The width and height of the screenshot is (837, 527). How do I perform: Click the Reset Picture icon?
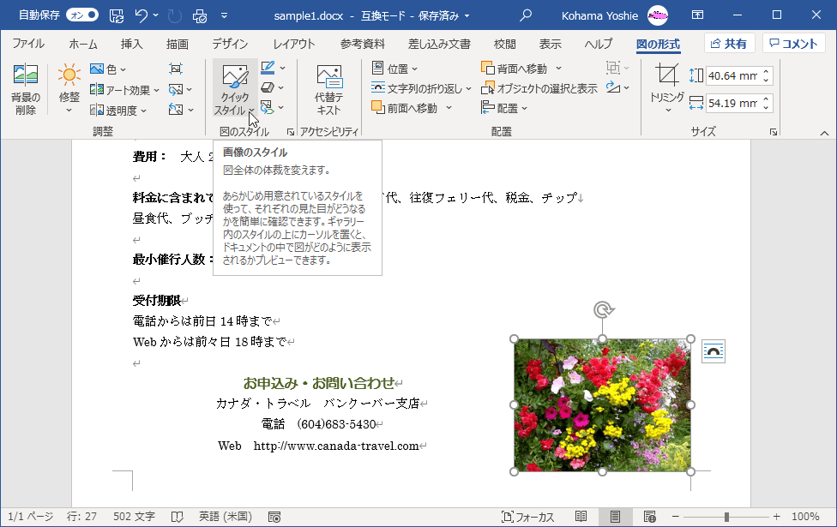(176, 108)
